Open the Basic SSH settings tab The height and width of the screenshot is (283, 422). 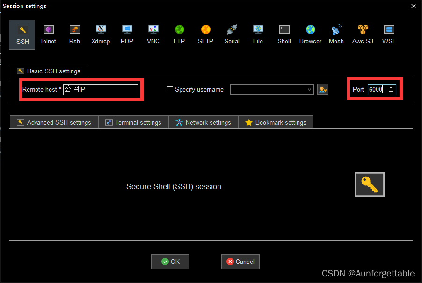49,71
